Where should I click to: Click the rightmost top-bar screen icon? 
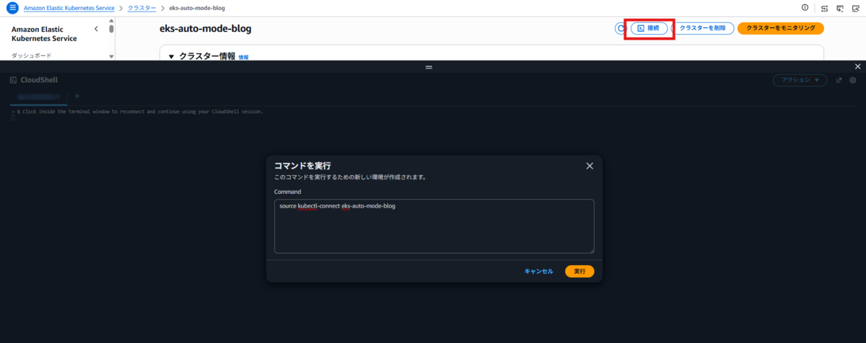point(856,8)
